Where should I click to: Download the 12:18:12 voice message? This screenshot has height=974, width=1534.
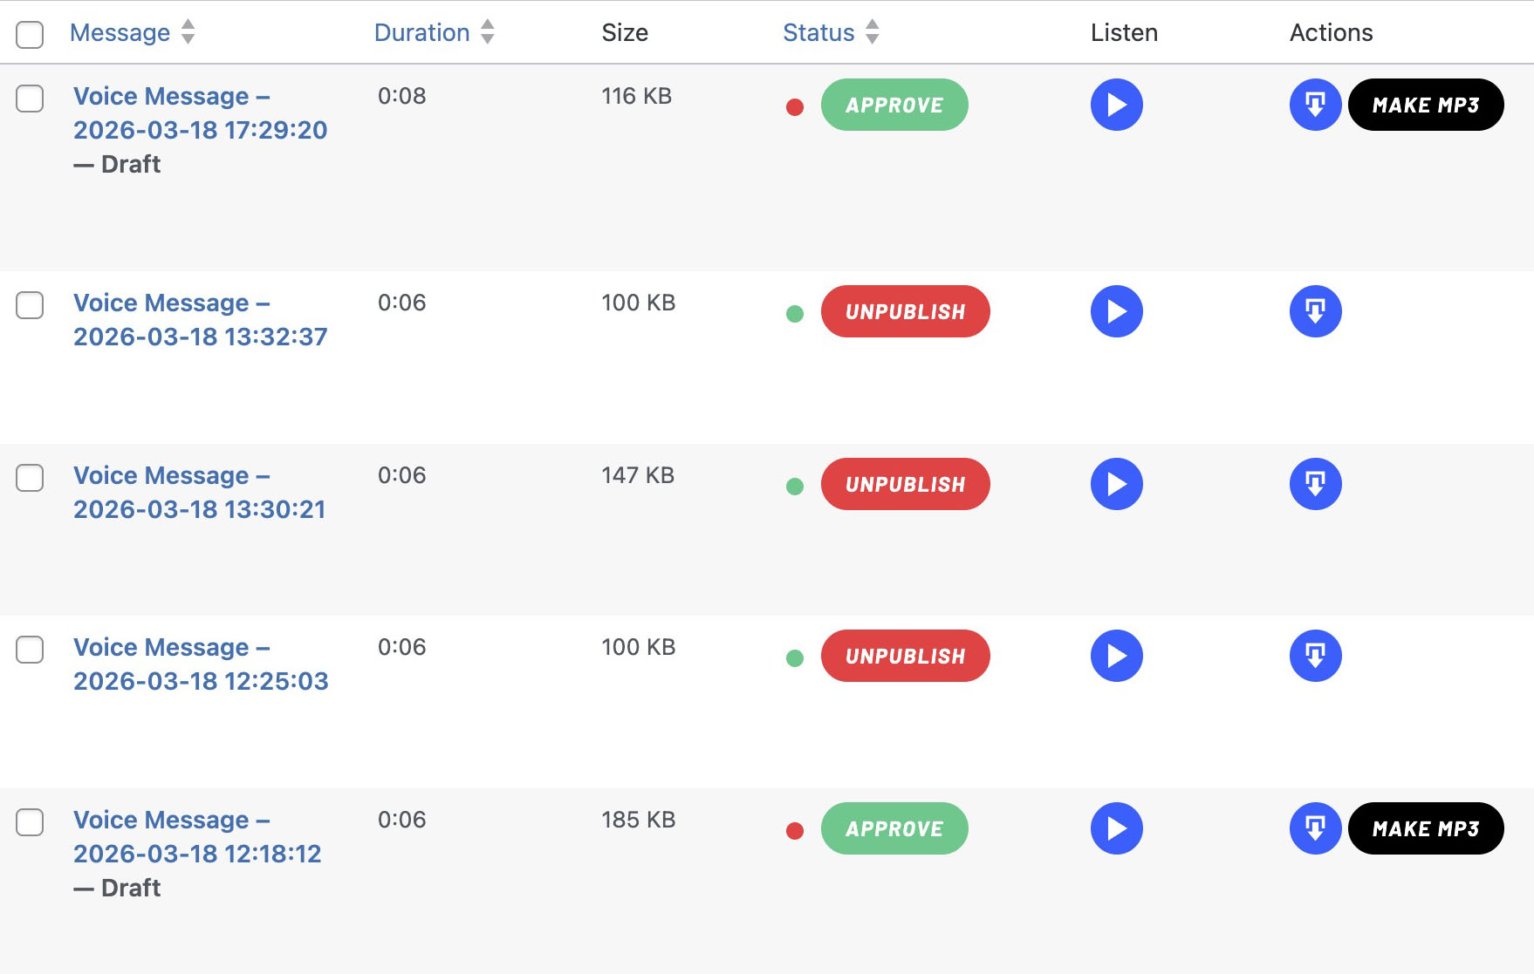tap(1315, 828)
